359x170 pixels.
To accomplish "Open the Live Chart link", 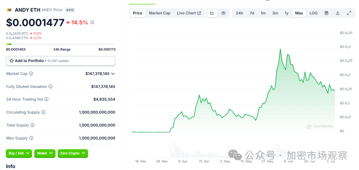I will pos(188,13).
